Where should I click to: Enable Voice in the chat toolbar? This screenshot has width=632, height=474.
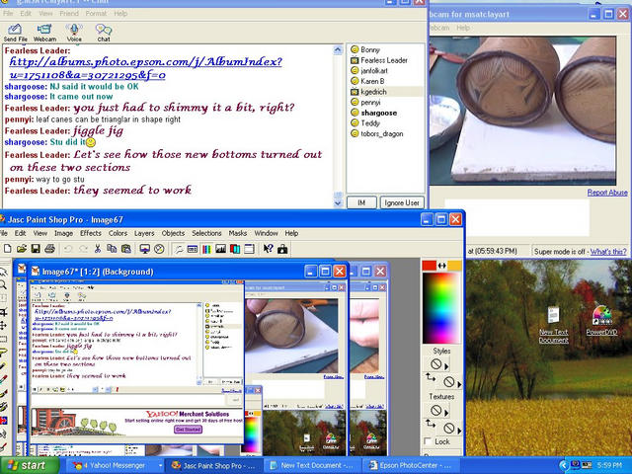click(74, 33)
